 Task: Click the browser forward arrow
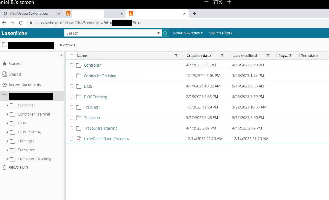point(13,23)
